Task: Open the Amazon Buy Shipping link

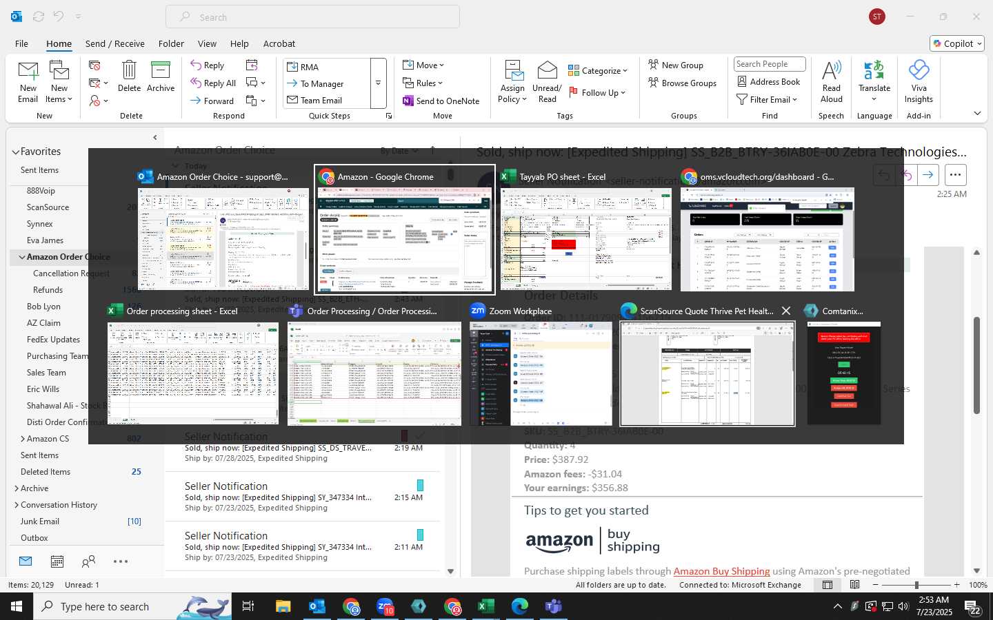Action: 721,571
